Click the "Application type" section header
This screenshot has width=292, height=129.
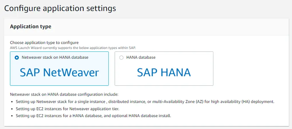point(30,26)
